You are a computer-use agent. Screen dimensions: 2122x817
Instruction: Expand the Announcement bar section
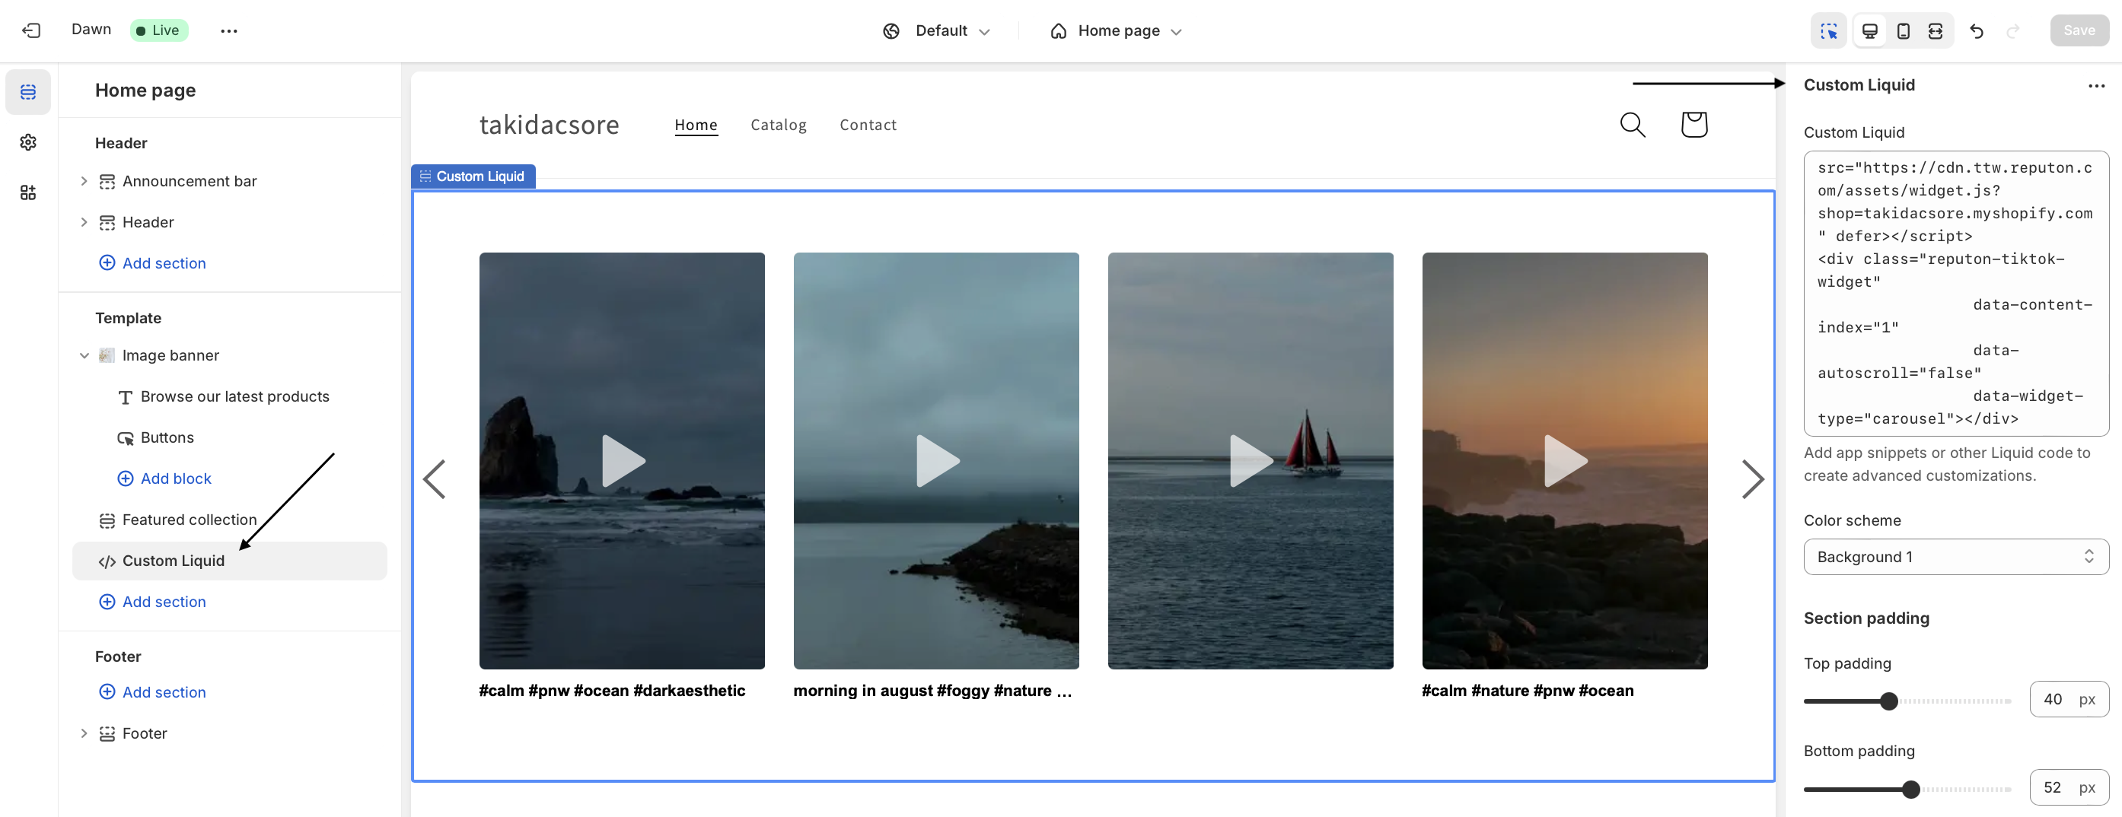point(84,181)
